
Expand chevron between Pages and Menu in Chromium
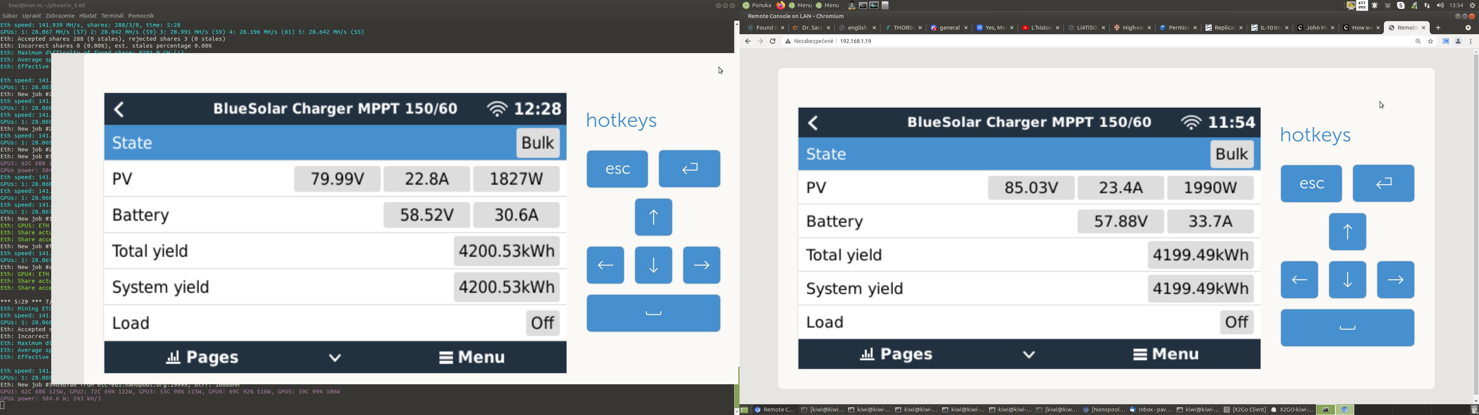1029,355
